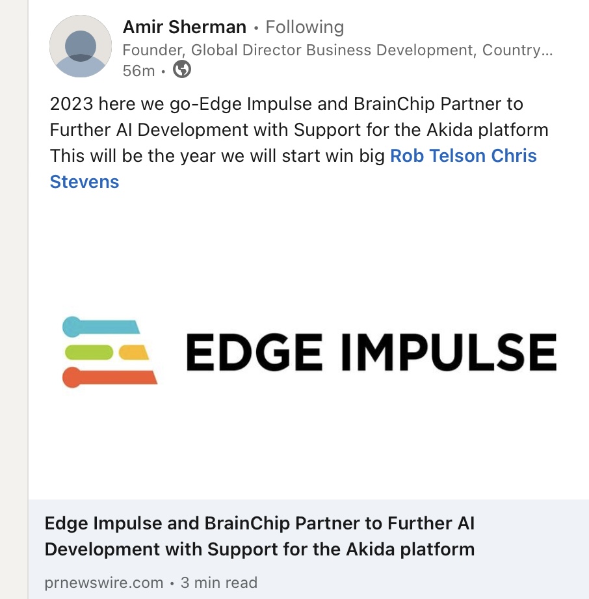This screenshot has width=589, height=599.
Task: Open the Amir Sherman name link
Action: coord(184,27)
